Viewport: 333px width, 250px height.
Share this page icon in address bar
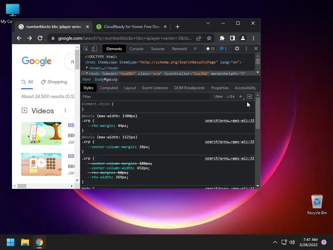pyautogui.click(x=199, y=38)
